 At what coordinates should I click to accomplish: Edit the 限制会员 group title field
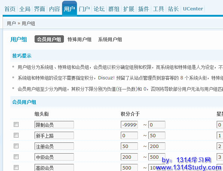(54, 125)
